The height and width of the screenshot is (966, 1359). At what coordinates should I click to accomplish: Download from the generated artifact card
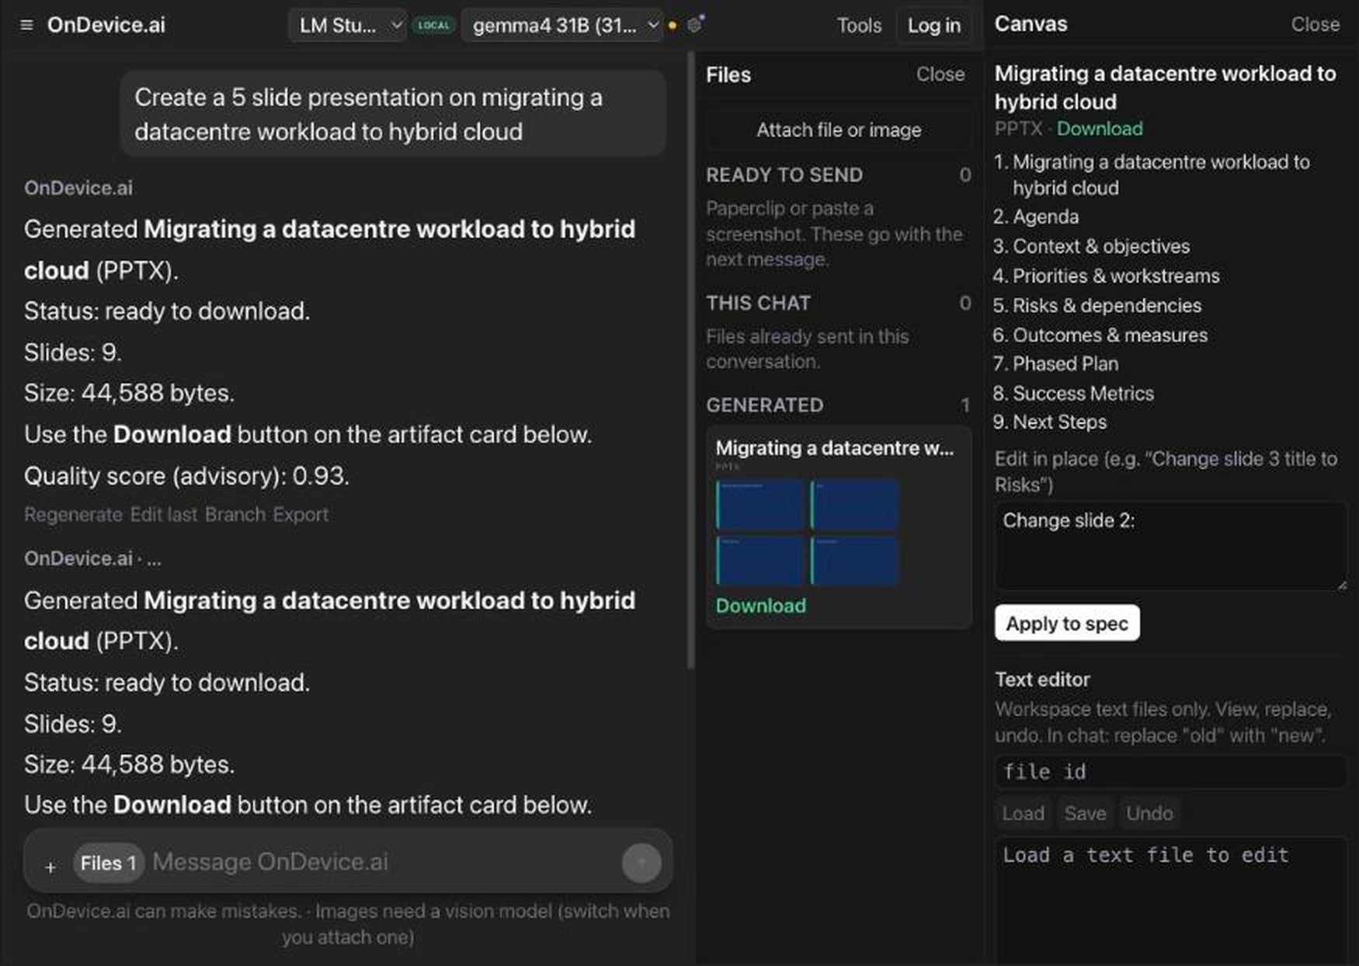[760, 606]
